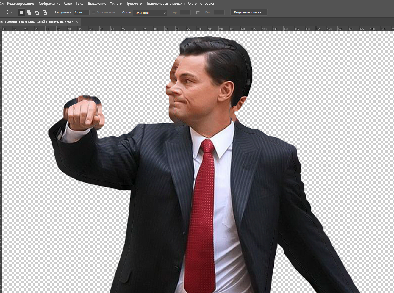Select Add to selection mode icon

click(x=29, y=12)
